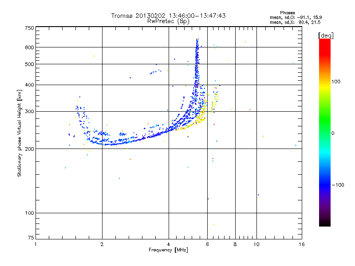
Task: Click the height axis tick '100' km
Action: 29,213
